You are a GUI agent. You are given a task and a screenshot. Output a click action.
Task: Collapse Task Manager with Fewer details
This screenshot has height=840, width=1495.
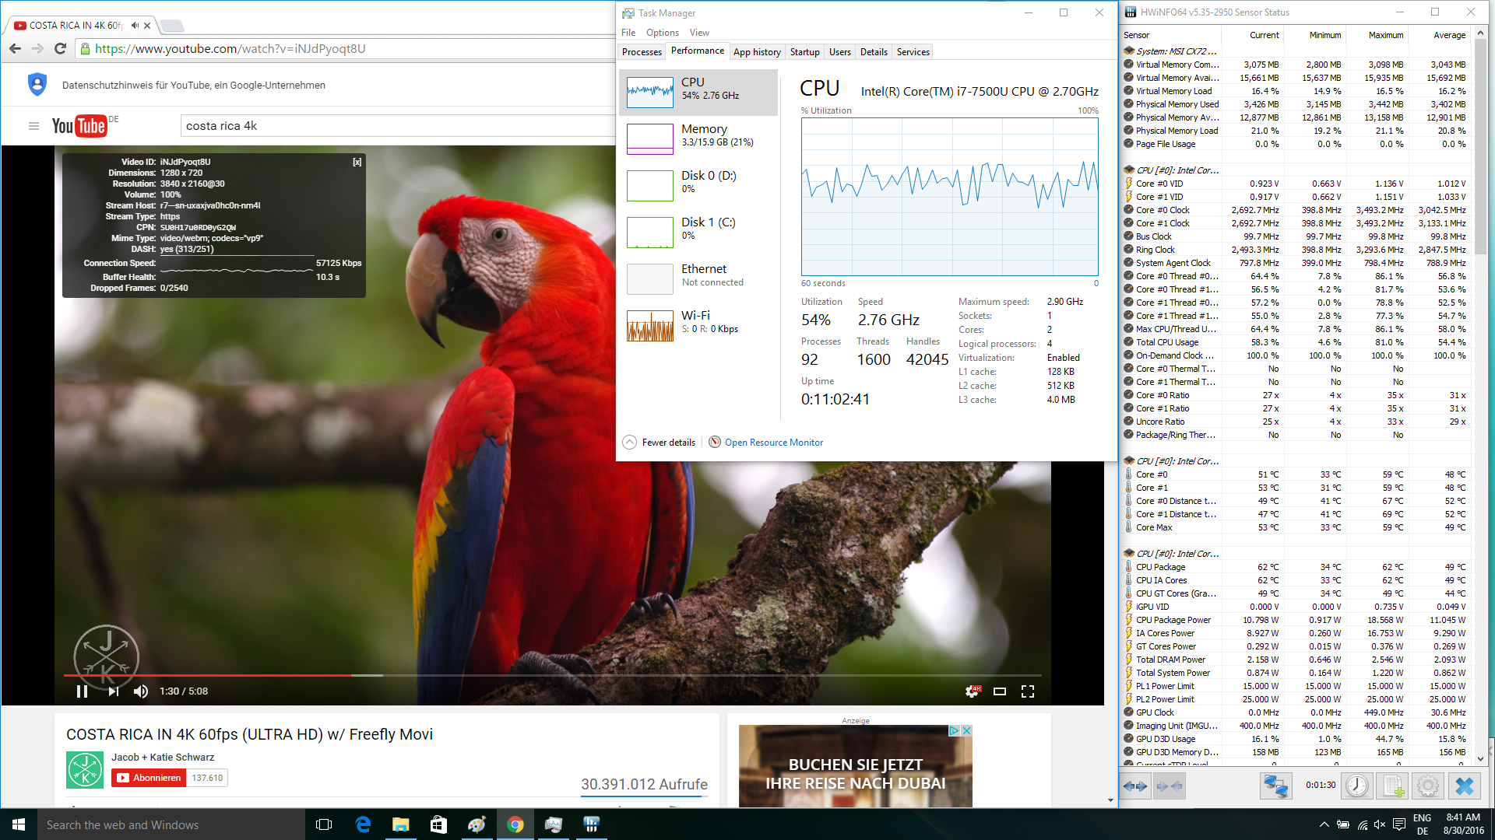tap(660, 443)
